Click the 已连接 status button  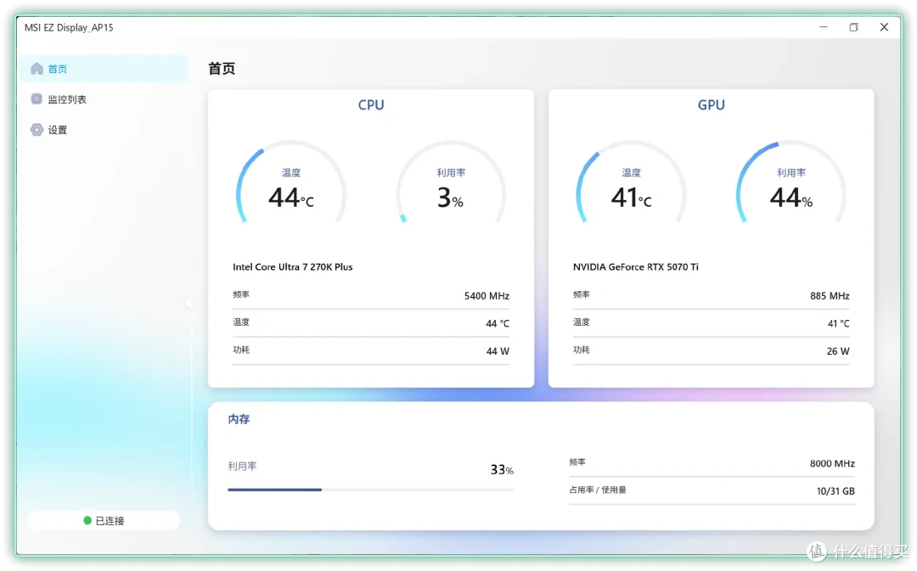pos(104,521)
